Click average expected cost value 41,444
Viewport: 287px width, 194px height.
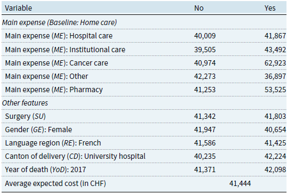pyautogui.click(x=240, y=183)
